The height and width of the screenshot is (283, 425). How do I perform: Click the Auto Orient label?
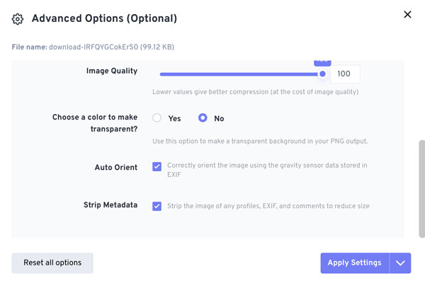pyautogui.click(x=115, y=168)
